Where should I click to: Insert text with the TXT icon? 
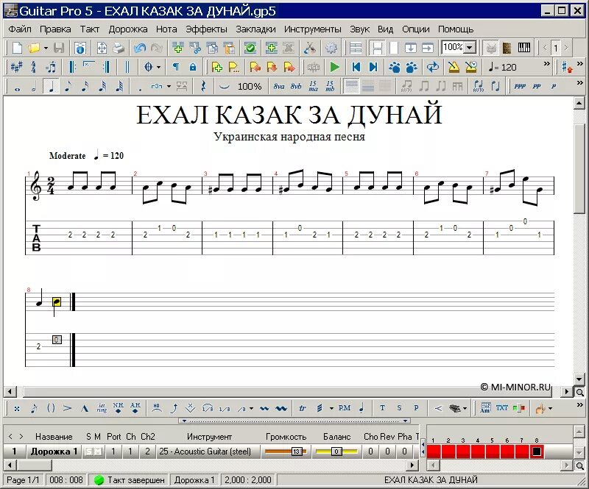tap(502, 408)
